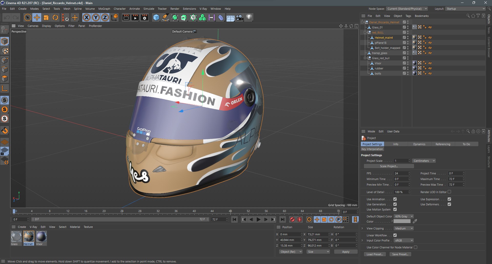Click Workplane grid icon in sidebar

5,142
